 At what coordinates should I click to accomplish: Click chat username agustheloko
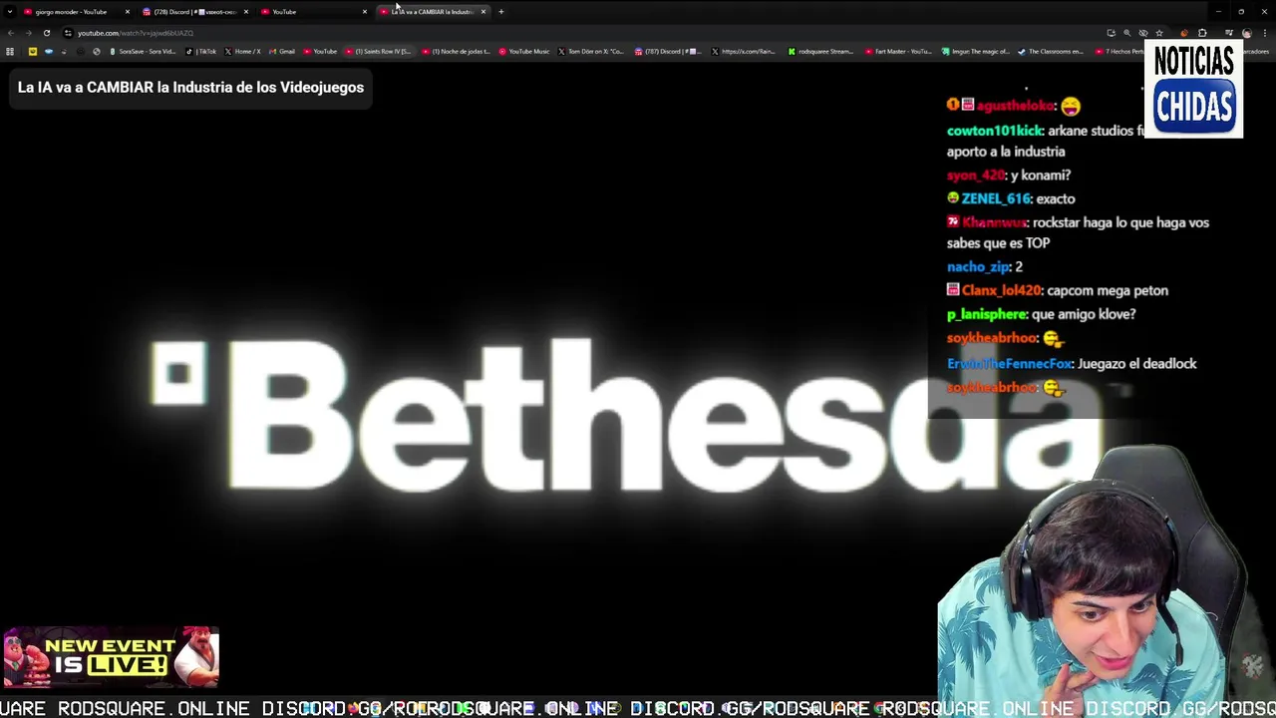(1015, 106)
